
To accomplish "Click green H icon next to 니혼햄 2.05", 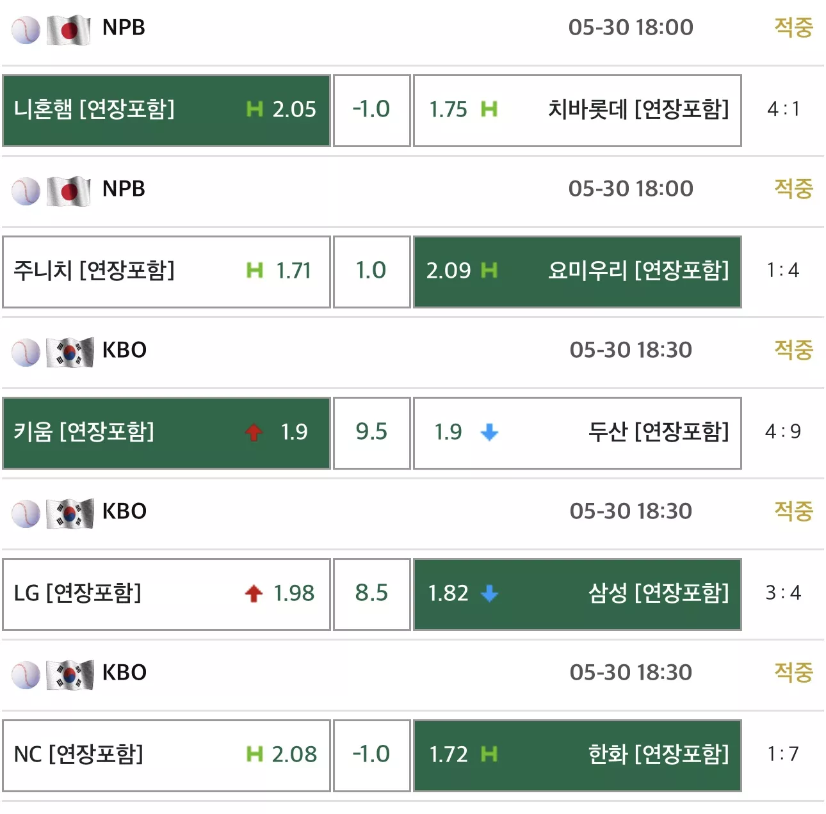I will pos(255,109).
